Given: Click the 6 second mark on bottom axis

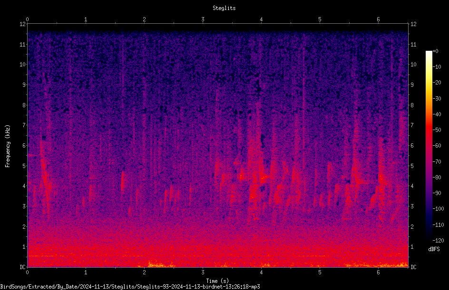Looking at the screenshot, I should tap(378, 272).
